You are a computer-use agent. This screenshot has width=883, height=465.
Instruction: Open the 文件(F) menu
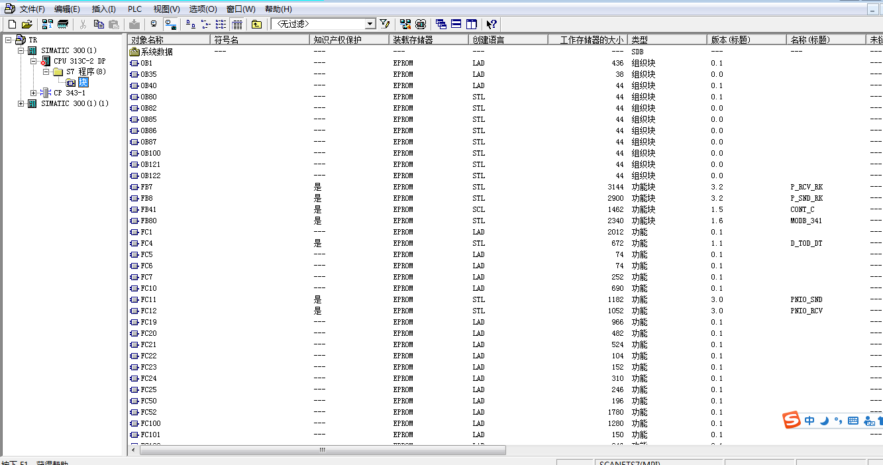(32, 9)
